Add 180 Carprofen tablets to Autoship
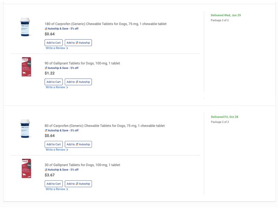Screen dimensions: 278x208 [x=78, y=43]
